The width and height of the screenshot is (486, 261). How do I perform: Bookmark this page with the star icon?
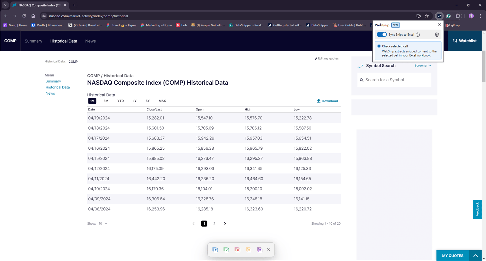coord(427,16)
